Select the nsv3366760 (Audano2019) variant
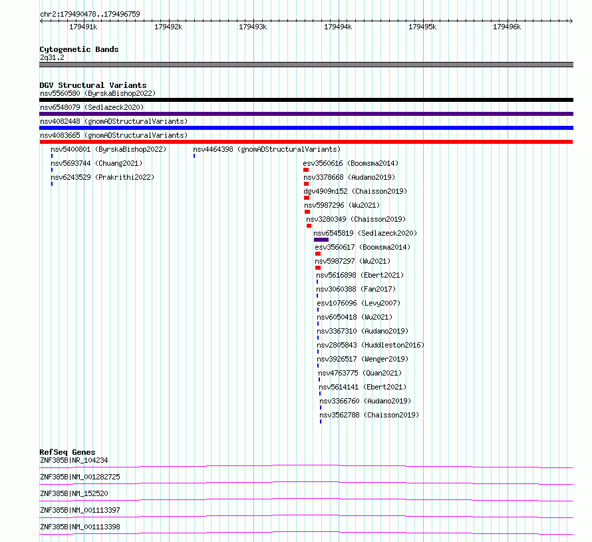Viewport: 592px width, 542px height. pos(365,401)
